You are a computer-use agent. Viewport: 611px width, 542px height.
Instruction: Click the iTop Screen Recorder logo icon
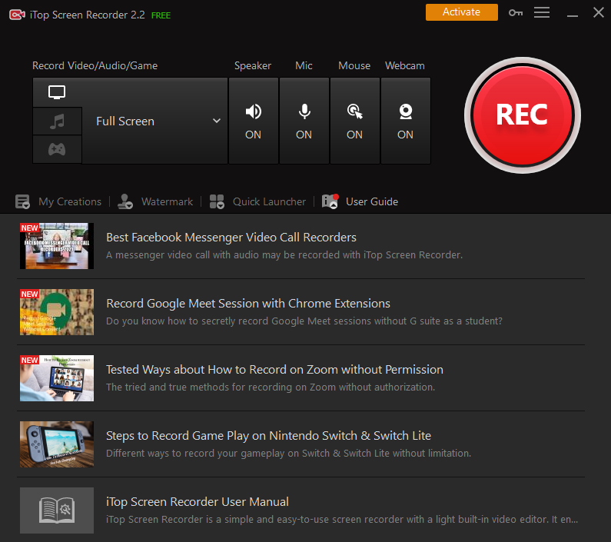coord(16,14)
